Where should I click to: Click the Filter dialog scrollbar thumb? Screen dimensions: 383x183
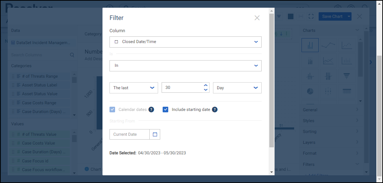pyautogui.click(x=271, y=80)
